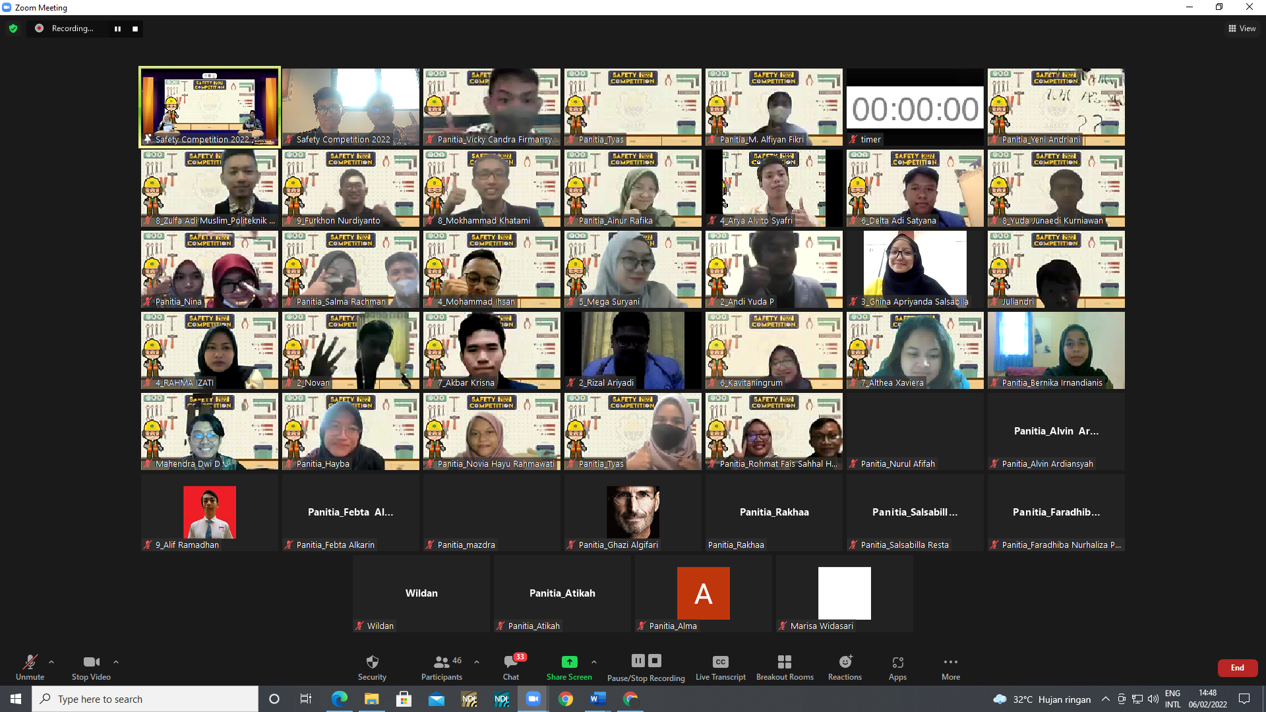The width and height of the screenshot is (1266, 712).
Task: Open Mail app from taskbar
Action: (436, 699)
